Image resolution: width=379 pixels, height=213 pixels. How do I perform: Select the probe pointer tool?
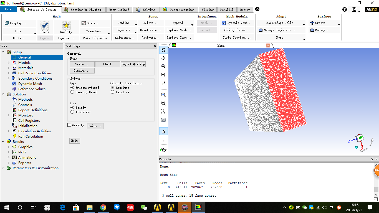[163, 83]
